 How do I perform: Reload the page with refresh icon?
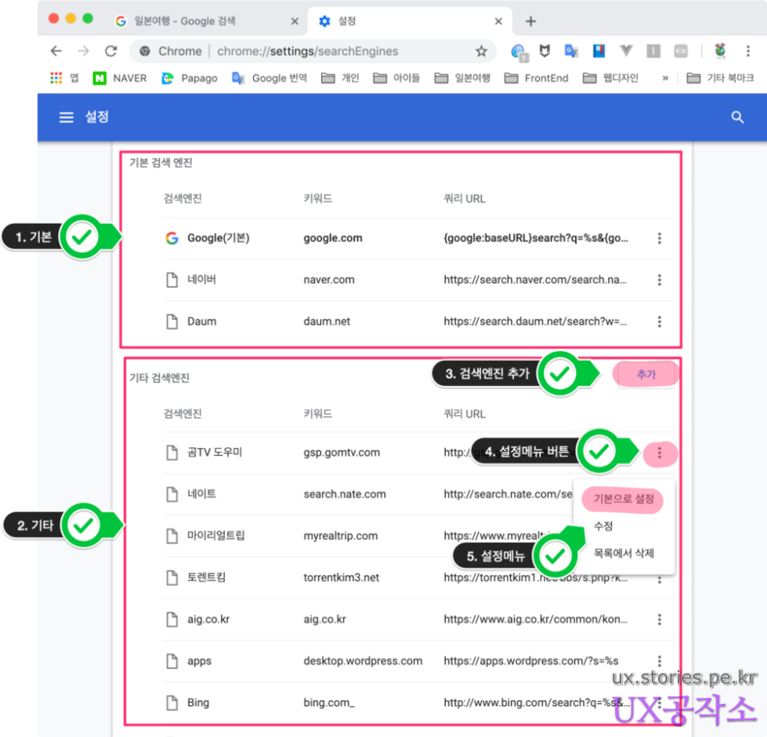tap(111, 52)
